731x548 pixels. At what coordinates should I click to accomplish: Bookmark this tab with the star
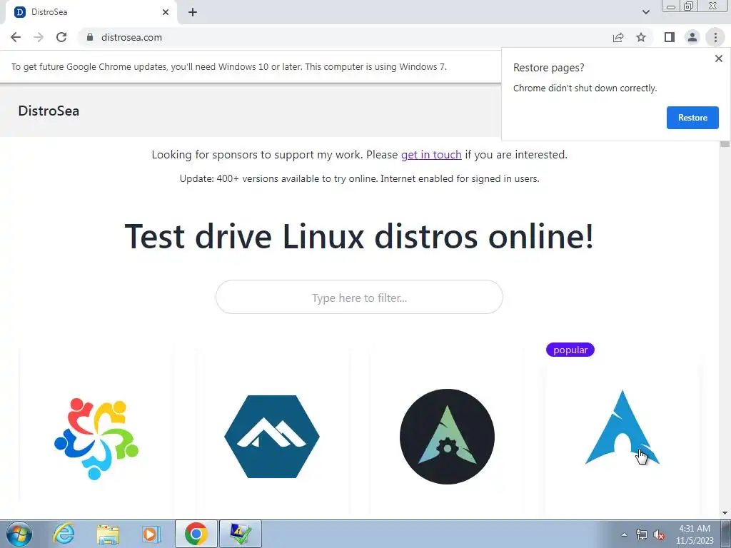641,37
